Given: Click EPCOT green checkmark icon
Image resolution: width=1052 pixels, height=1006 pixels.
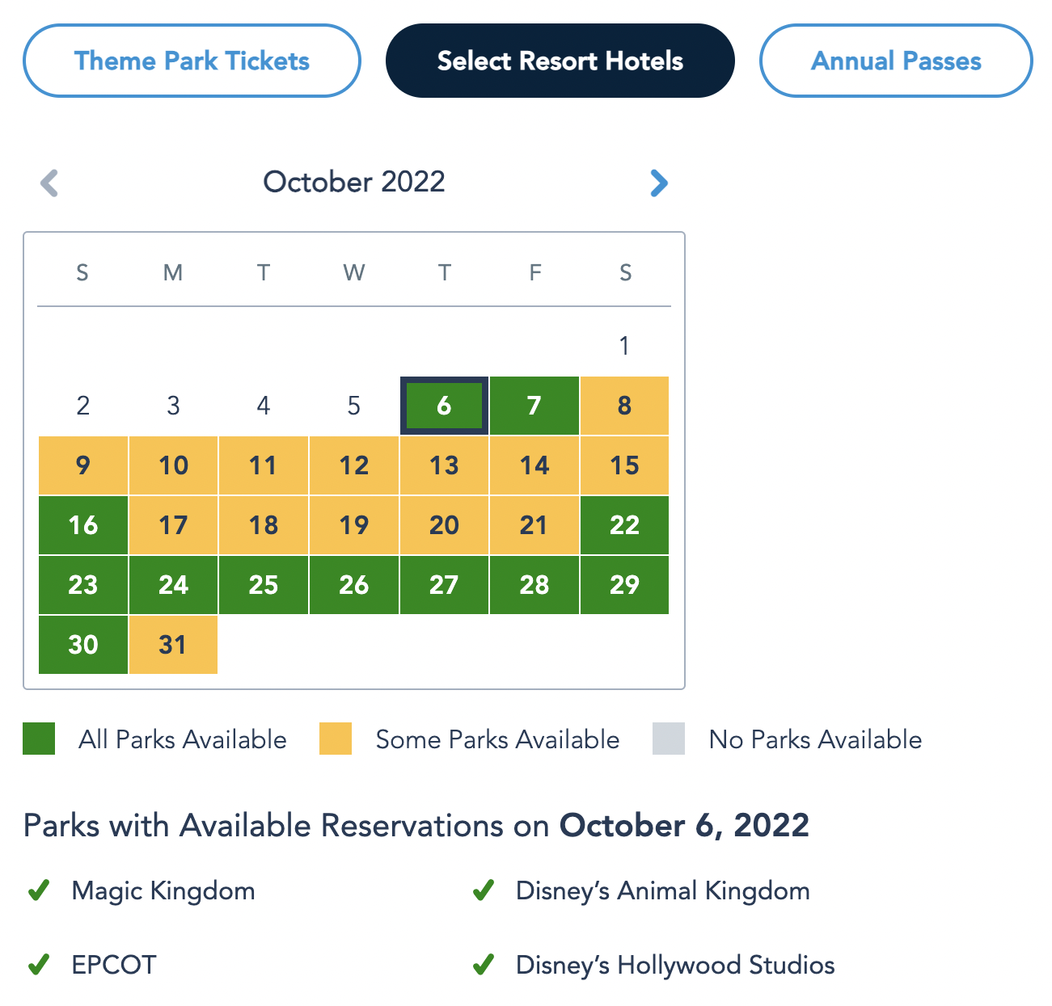Looking at the screenshot, I should pos(39,965).
